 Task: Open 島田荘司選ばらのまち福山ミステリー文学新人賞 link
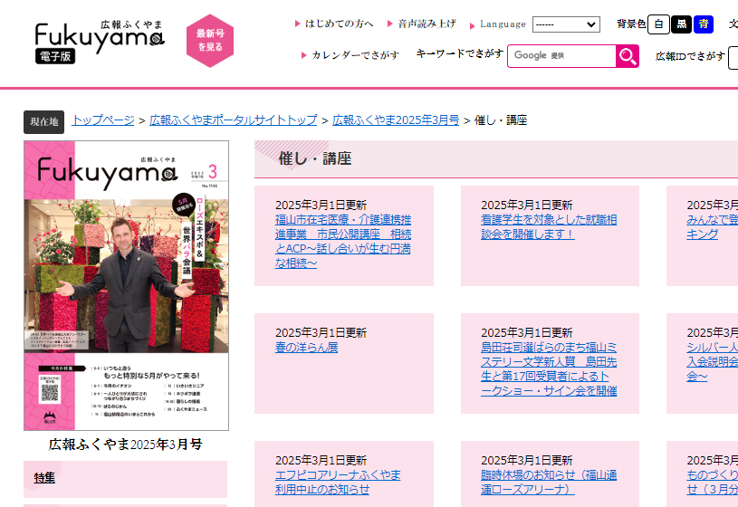click(x=549, y=369)
